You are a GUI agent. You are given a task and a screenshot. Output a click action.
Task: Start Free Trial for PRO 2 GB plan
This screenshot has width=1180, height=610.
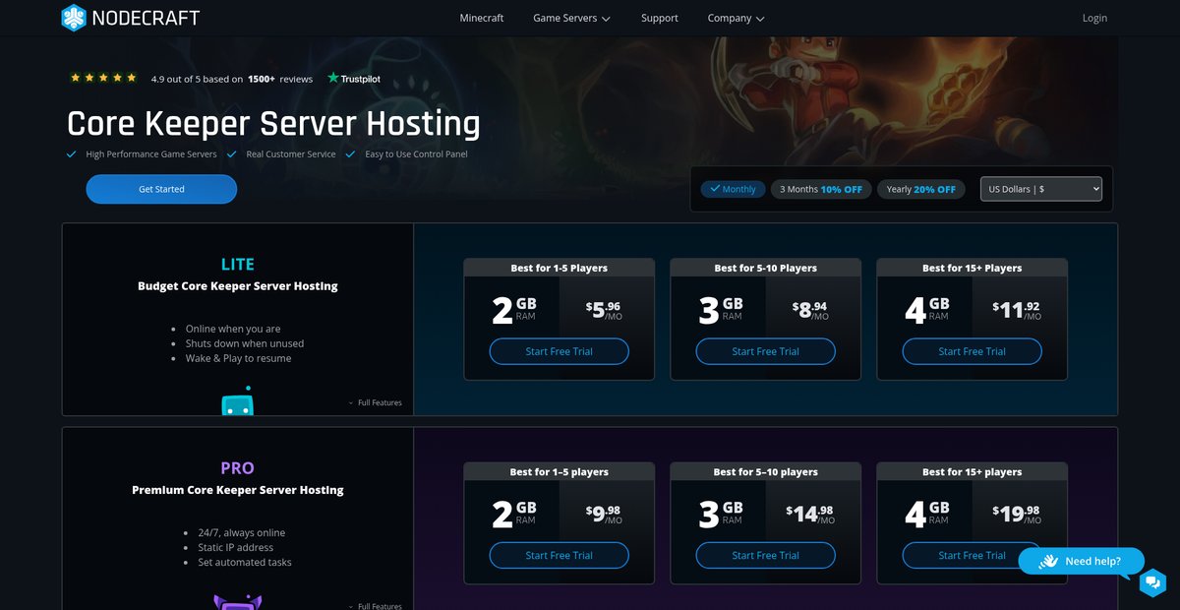click(x=560, y=555)
